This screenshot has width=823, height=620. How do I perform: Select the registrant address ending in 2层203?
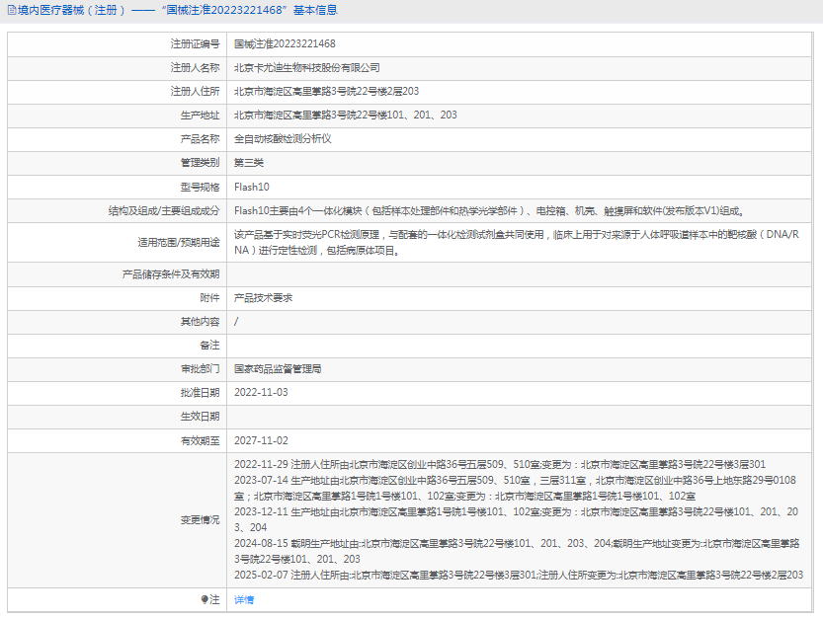pos(326,91)
